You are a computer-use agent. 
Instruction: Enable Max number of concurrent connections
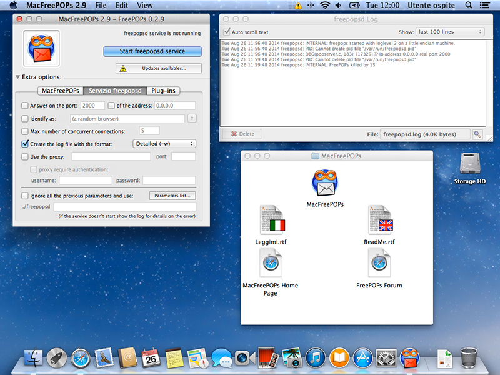pos(24,131)
